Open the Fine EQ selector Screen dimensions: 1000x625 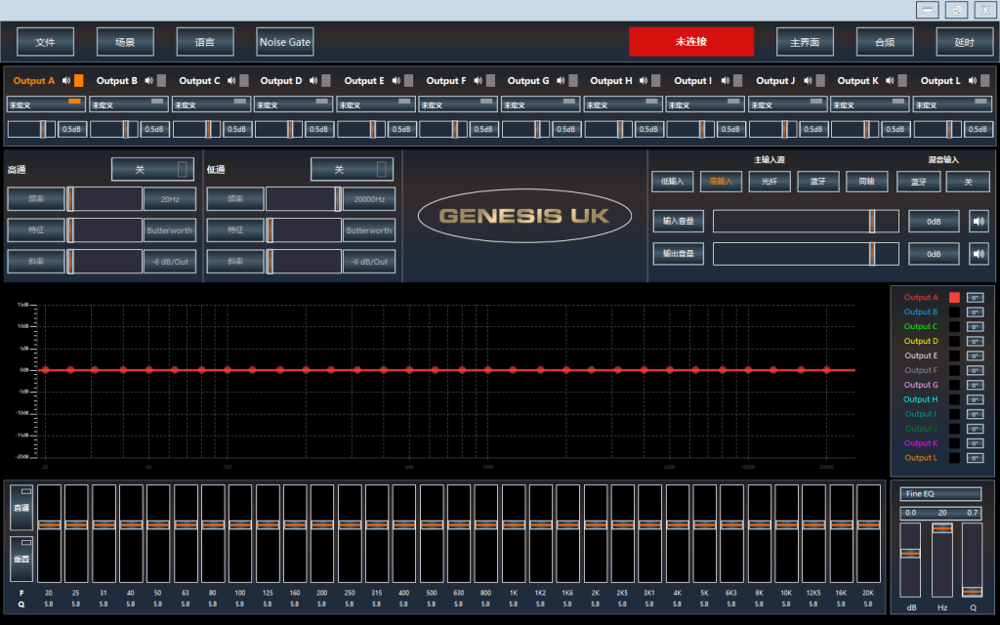click(x=940, y=494)
